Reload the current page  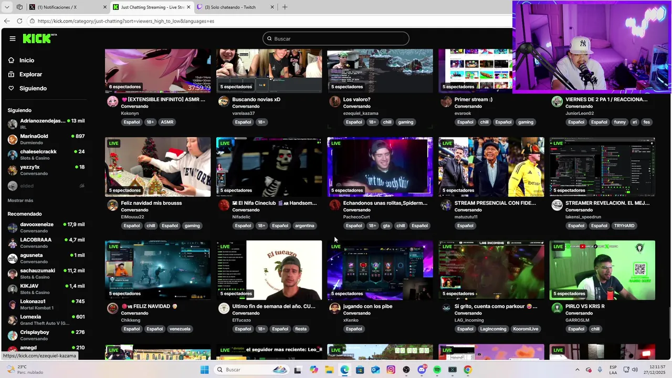pyautogui.click(x=19, y=21)
